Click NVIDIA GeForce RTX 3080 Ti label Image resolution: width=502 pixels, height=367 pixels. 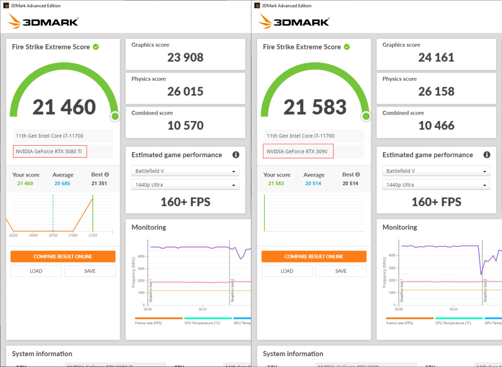click(x=49, y=151)
